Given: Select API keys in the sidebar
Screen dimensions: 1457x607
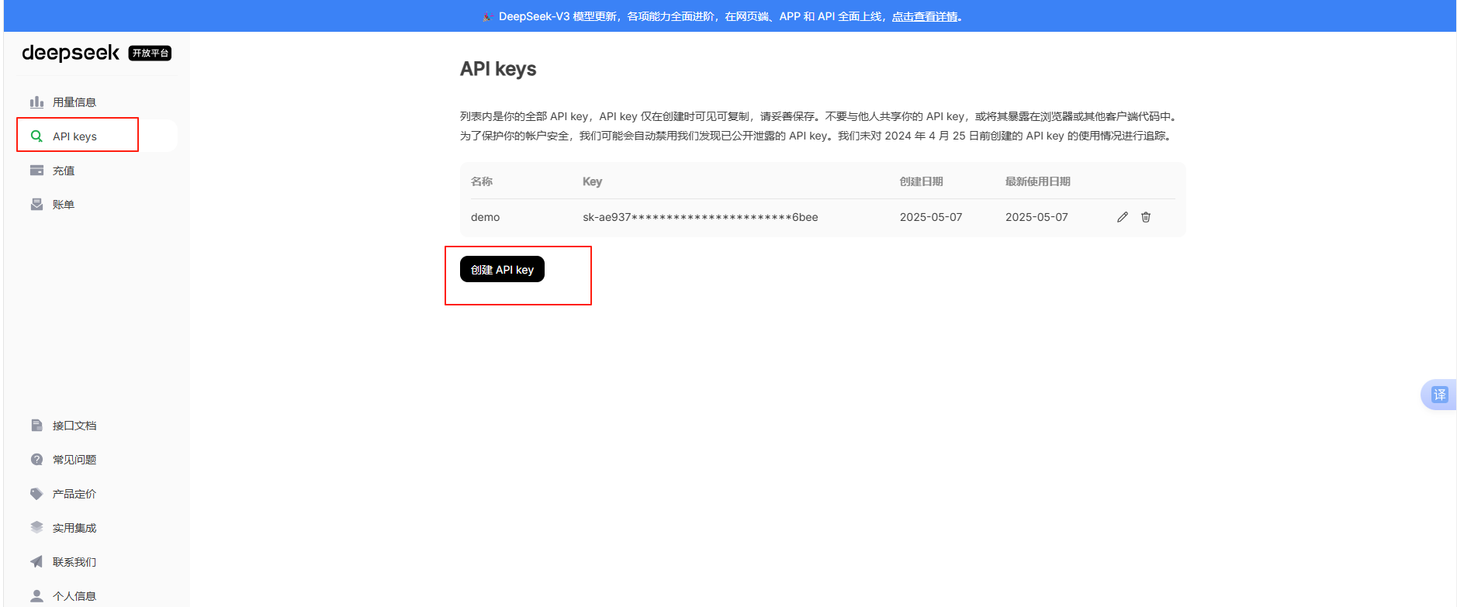Looking at the screenshot, I should pyautogui.click(x=97, y=136).
